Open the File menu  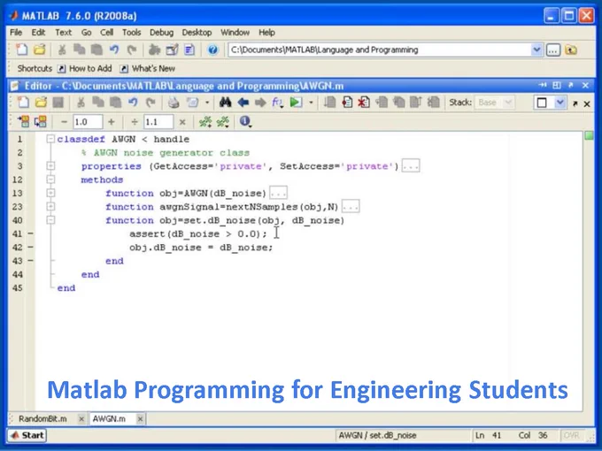tap(16, 33)
